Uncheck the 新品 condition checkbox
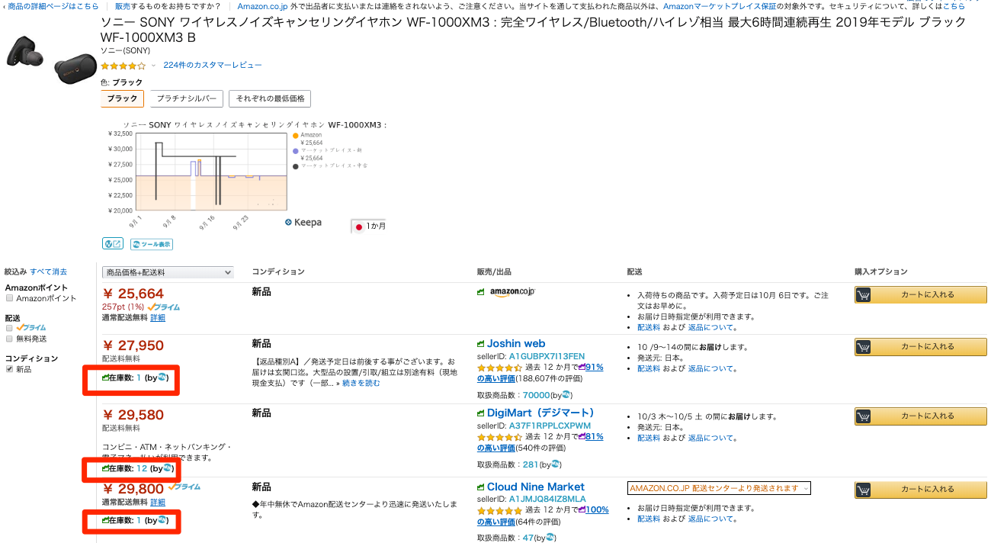The height and width of the screenshot is (543, 991). (x=9, y=368)
